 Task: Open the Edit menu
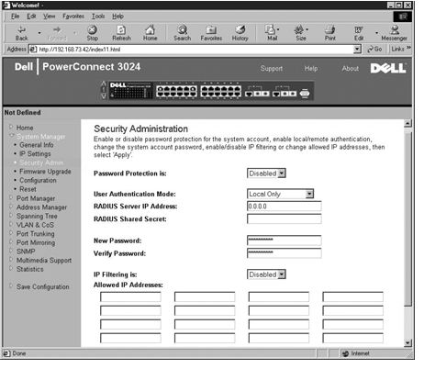click(31, 17)
